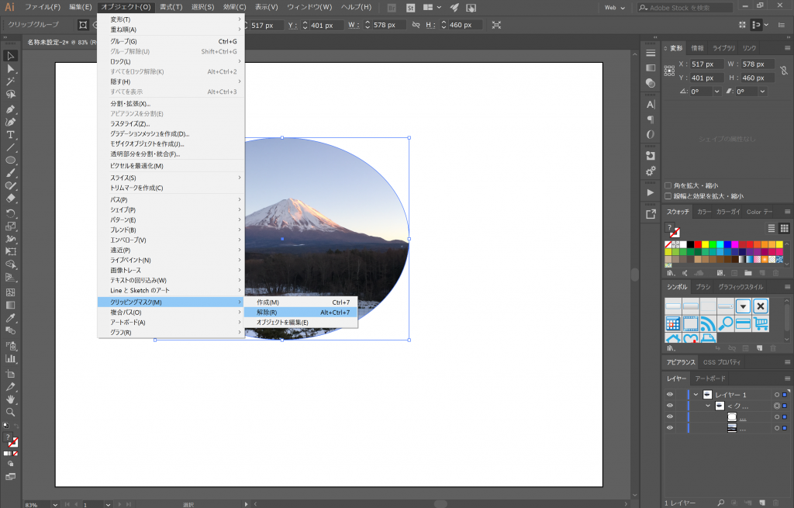This screenshot has width=794, height=508.
Task: Enable 角を拡大・縮小 checkbox
Action: [x=668, y=185]
